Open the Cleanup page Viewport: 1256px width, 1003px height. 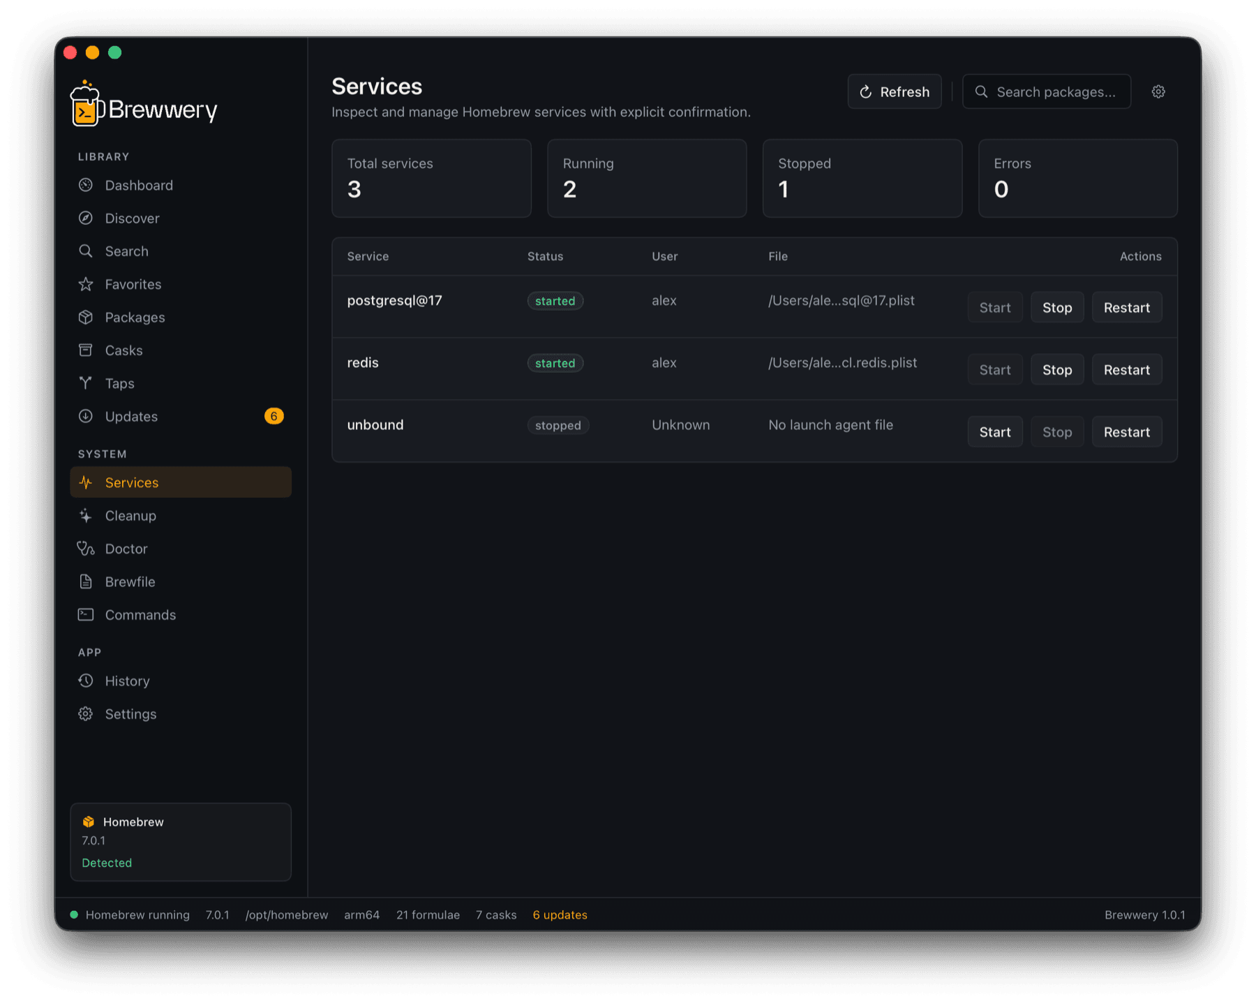[x=181, y=515]
